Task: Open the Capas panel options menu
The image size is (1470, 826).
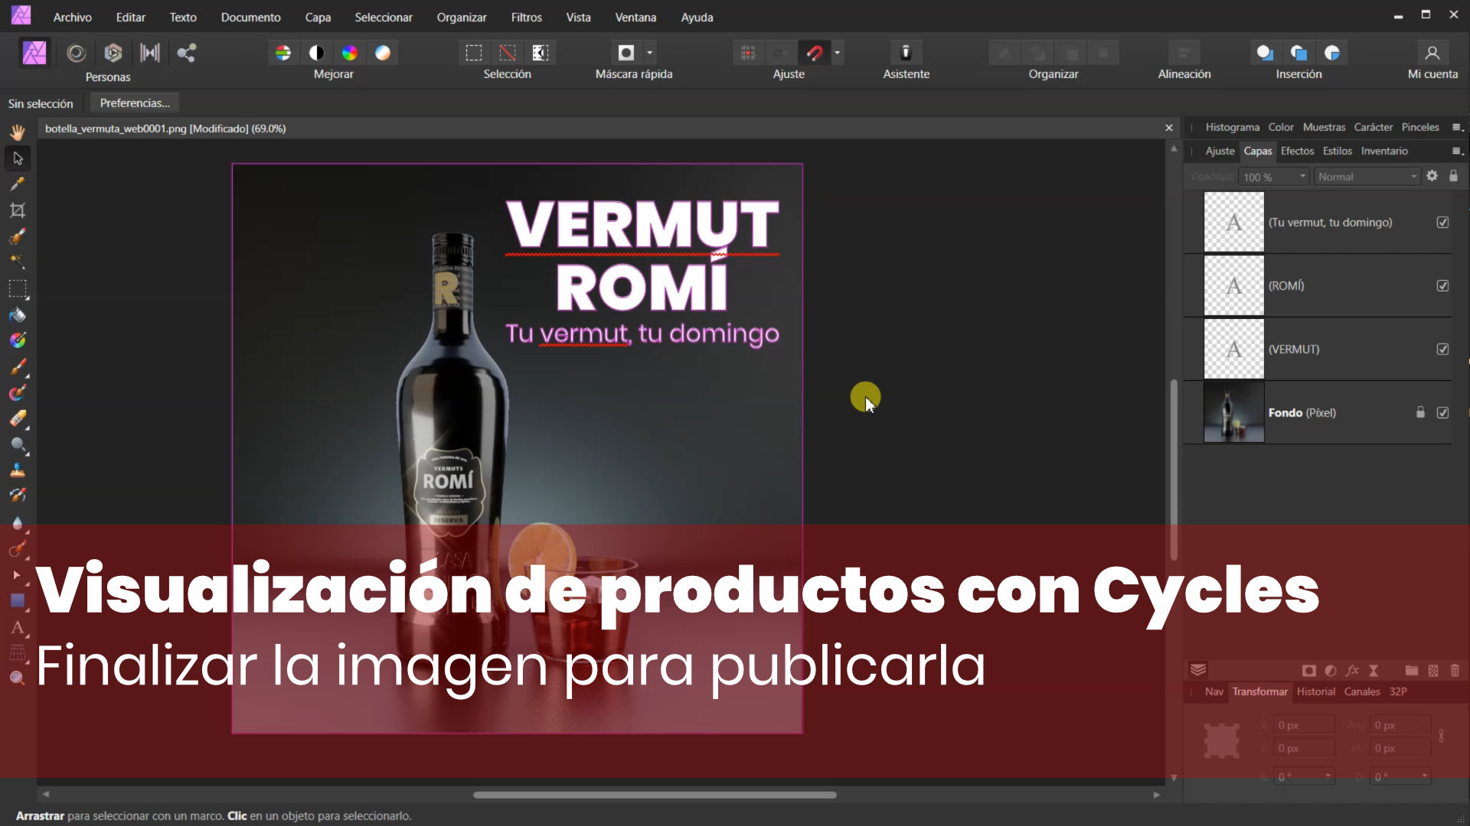Action: [x=1458, y=151]
